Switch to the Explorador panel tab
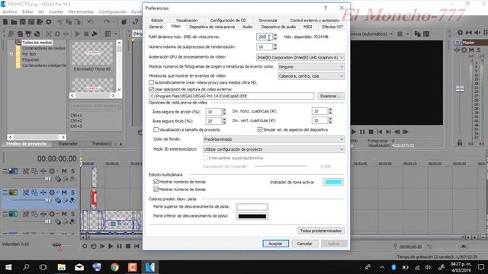 pyautogui.click(x=68, y=144)
